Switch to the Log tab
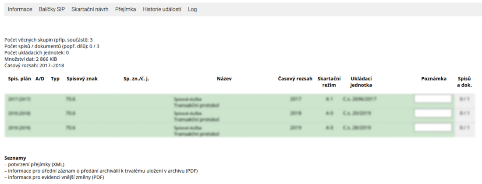This screenshot has height=184, width=482. click(x=192, y=10)
